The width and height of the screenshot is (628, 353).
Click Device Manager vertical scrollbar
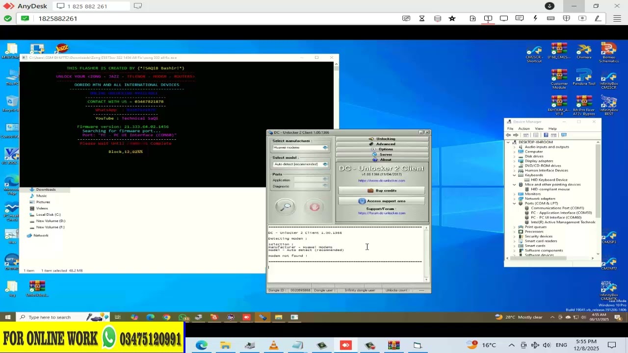[x=598, y=198]
